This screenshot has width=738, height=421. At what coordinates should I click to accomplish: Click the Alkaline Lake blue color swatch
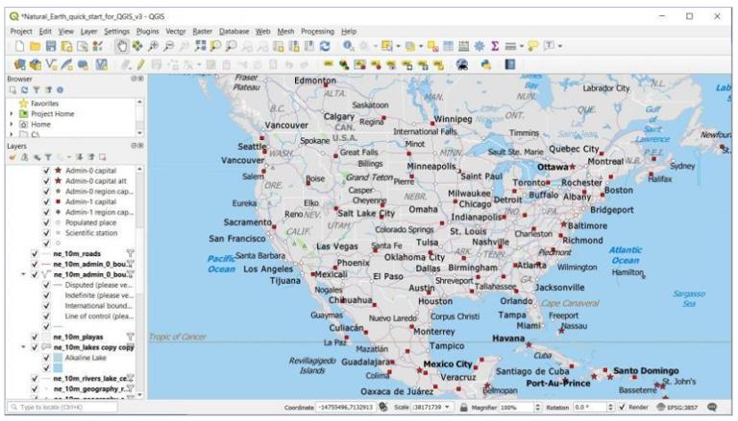(x=58, y=358)
